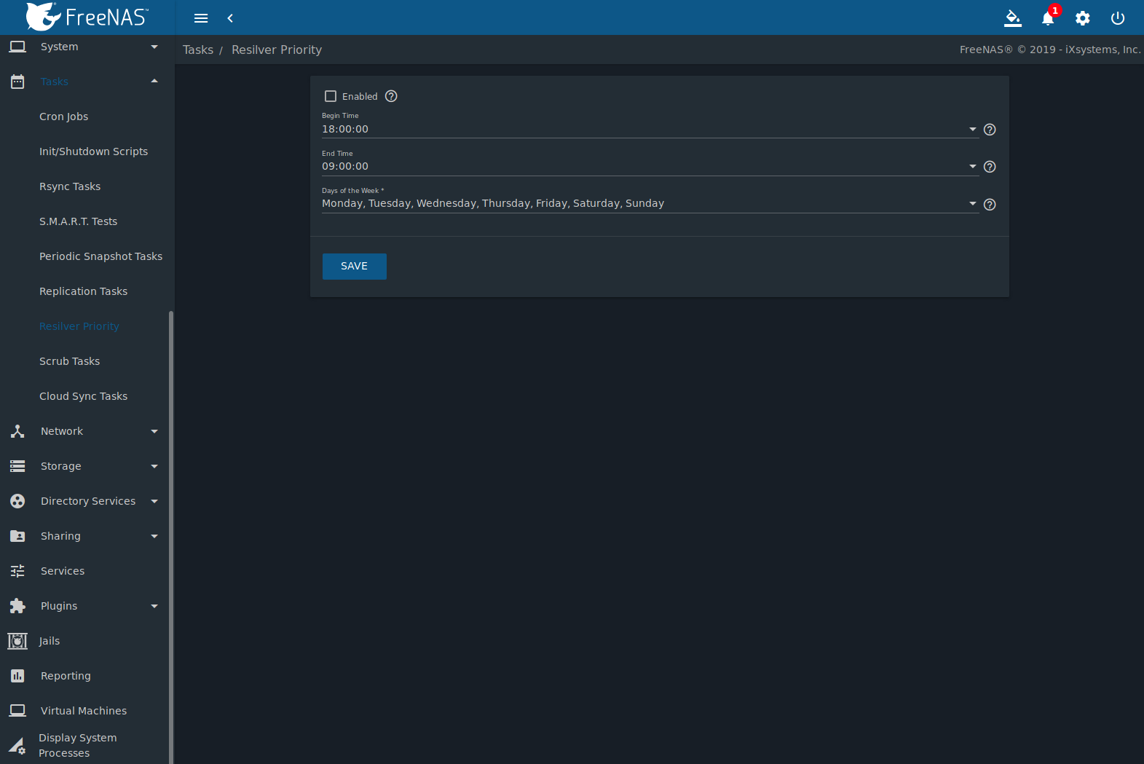
Task: Expand the Network menu arrow
Action: [154, 431]
